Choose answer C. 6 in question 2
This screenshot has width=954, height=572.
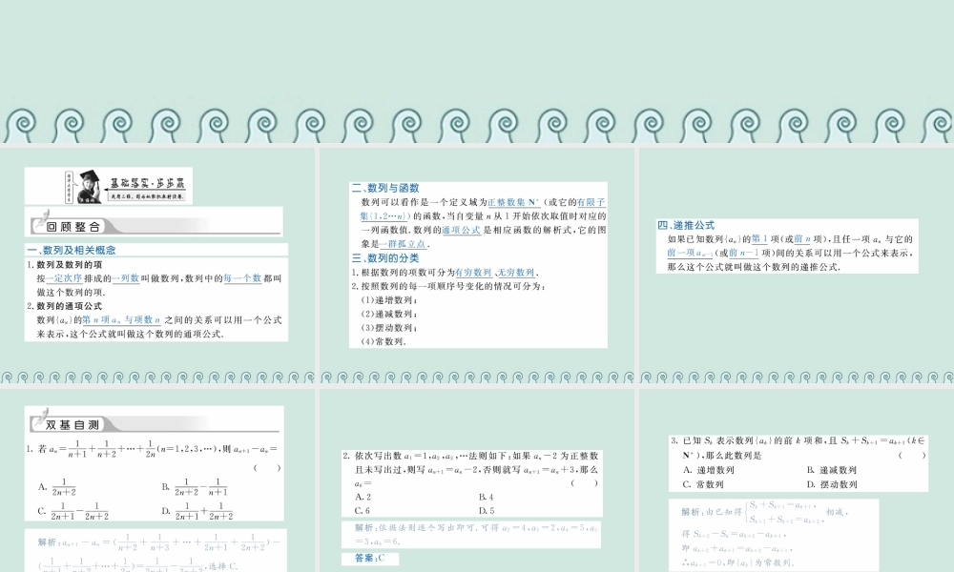(x=363, y=511)
